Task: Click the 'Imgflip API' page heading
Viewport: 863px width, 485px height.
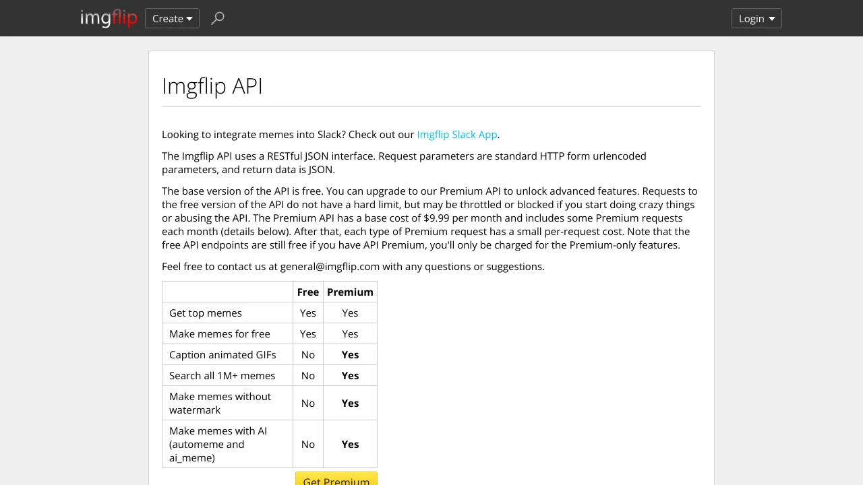Action: (212, 86)
